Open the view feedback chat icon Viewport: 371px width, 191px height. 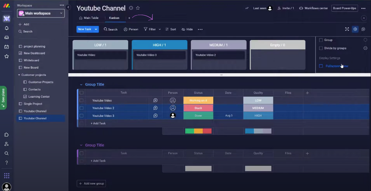364,29
